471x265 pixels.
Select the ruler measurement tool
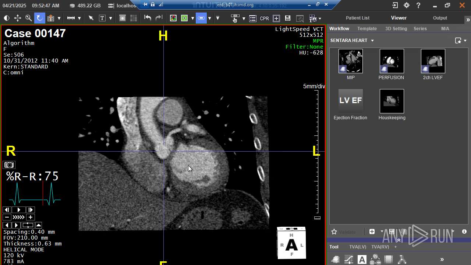pyautogui.click(x=71, y=18)
